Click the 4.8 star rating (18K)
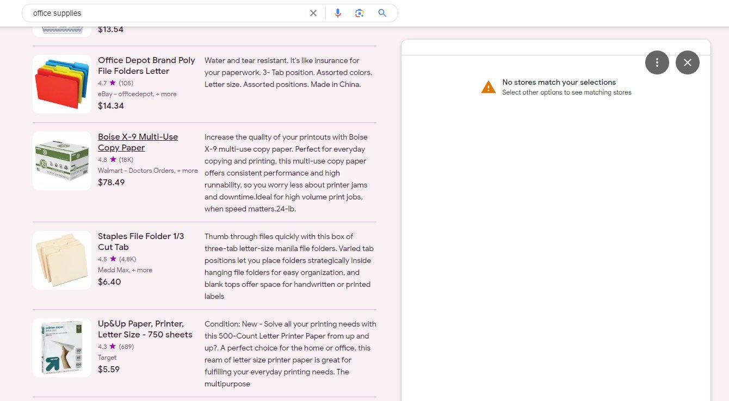 coord(115,160)
